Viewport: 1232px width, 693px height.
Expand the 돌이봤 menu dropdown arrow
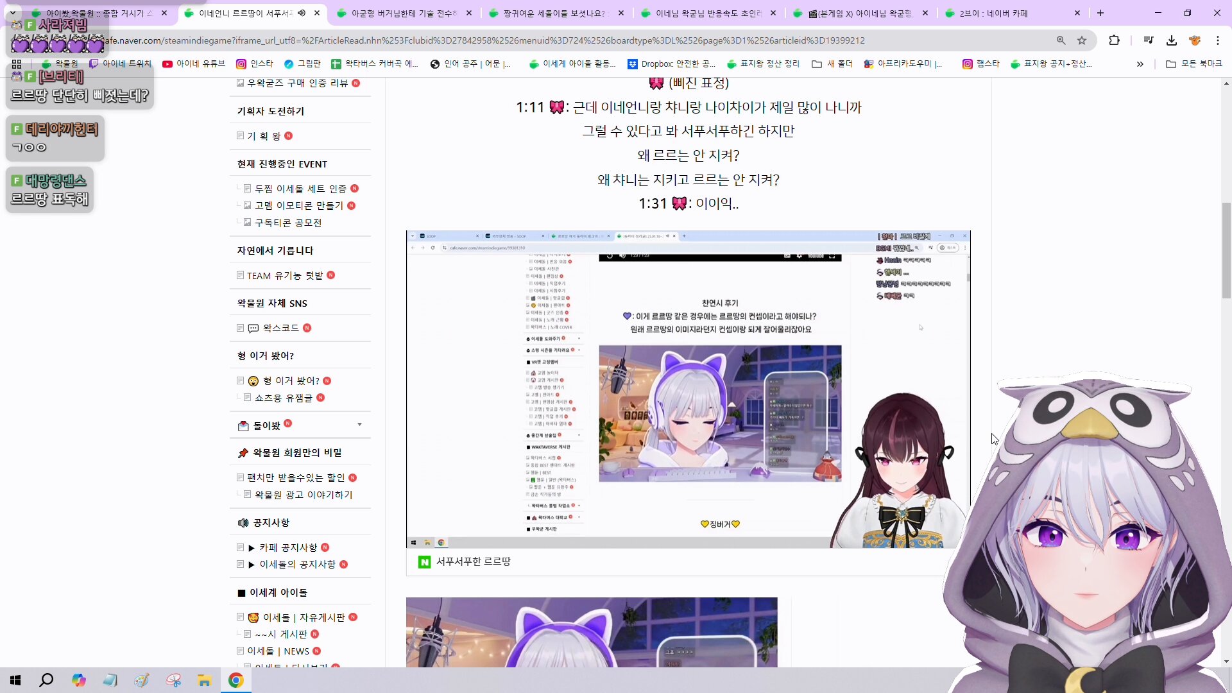click(359, 425)
